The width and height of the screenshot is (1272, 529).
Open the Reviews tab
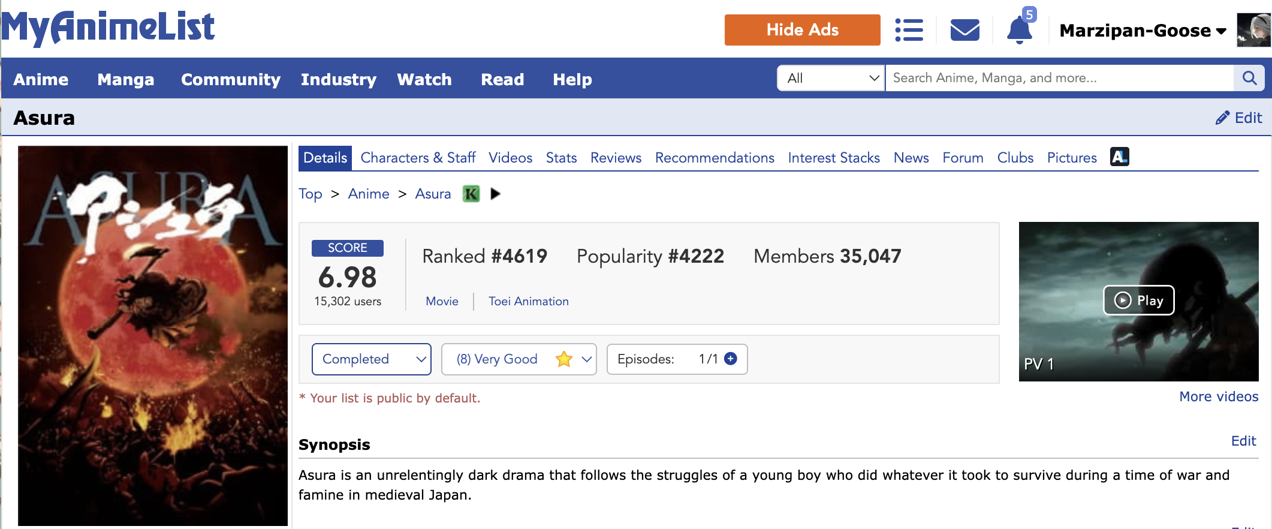coord(616,158)
